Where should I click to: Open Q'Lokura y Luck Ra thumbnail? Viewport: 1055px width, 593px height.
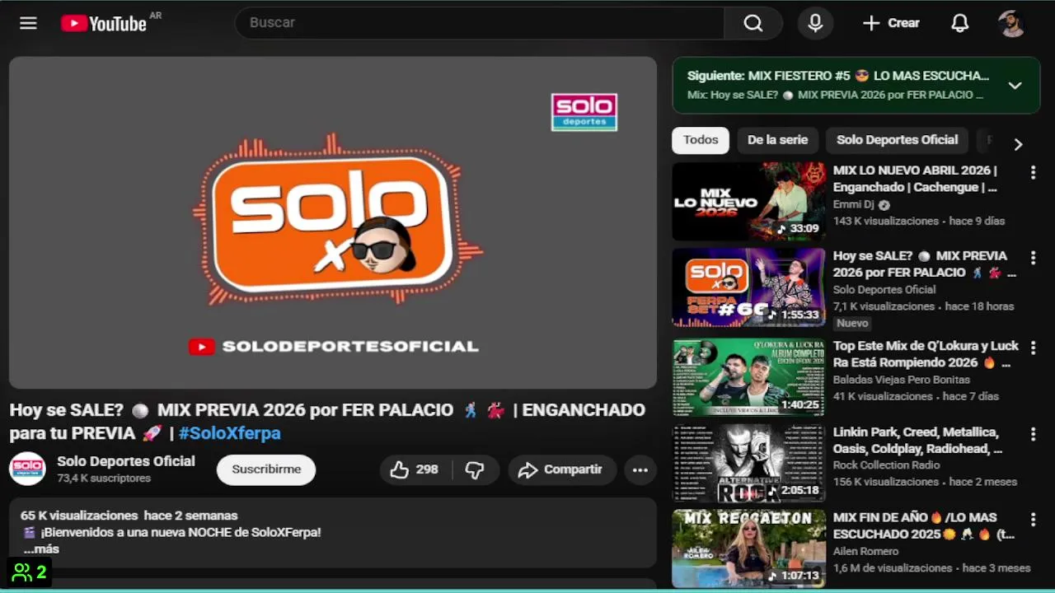pyautogui.click(x=748, y=377)
